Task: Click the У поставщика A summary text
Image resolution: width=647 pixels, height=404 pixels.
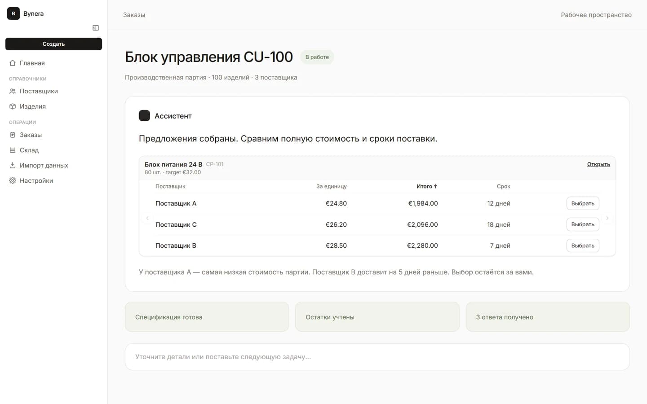Action: pos(336,272)
